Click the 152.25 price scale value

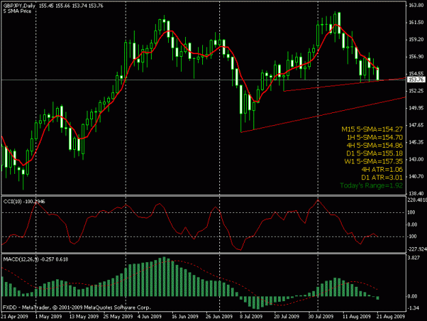[416, 91]
